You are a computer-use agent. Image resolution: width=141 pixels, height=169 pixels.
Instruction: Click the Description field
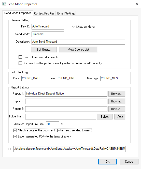pos(78,42)
